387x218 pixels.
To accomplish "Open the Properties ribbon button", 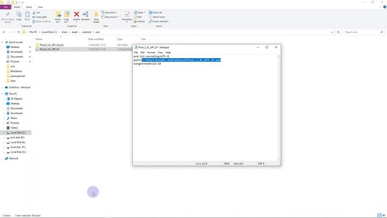I will coord(127,16).
